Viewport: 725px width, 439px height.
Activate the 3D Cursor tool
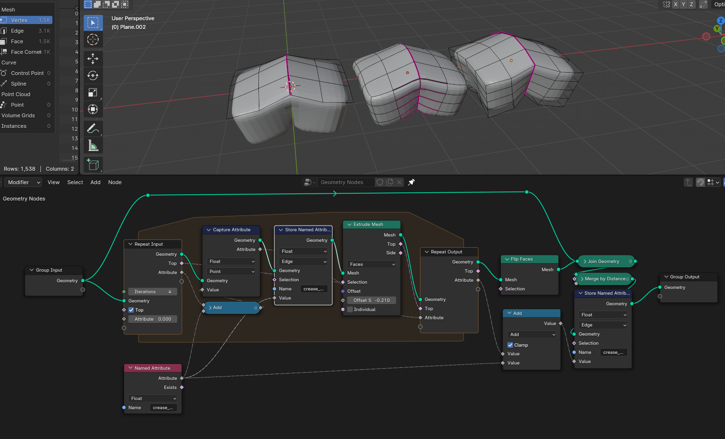pos(93,39)
